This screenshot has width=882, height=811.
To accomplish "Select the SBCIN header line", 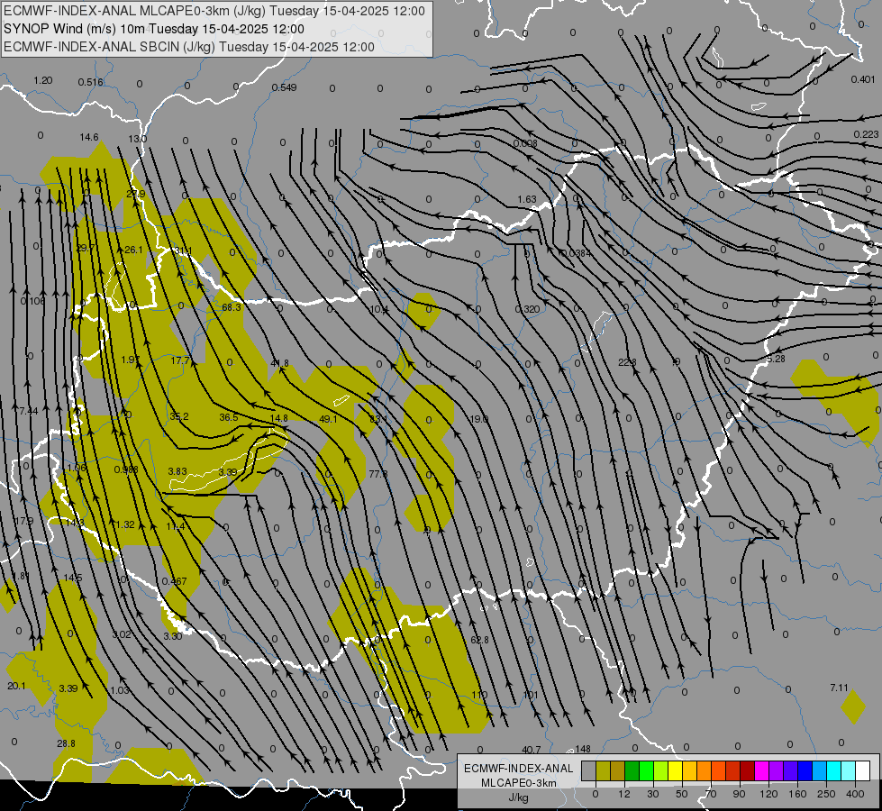I will pyautogui.click(x=189, y=47).
